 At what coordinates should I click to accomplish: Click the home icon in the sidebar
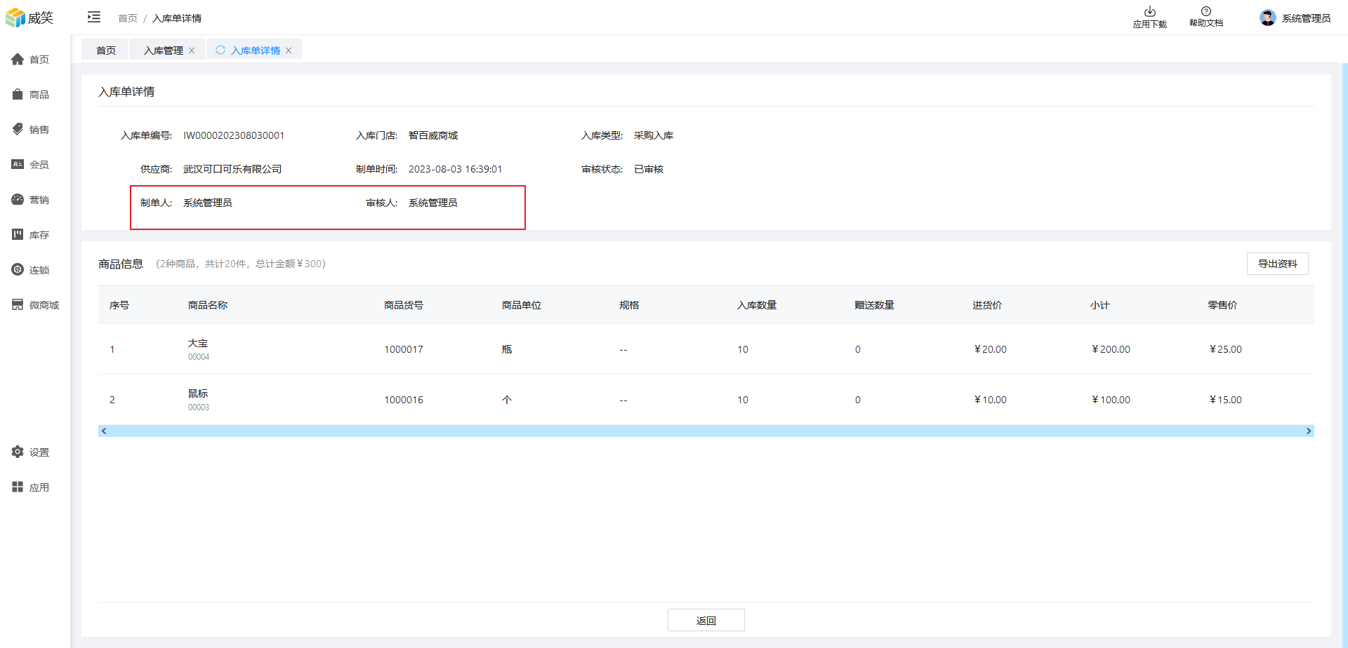[18, 60]
